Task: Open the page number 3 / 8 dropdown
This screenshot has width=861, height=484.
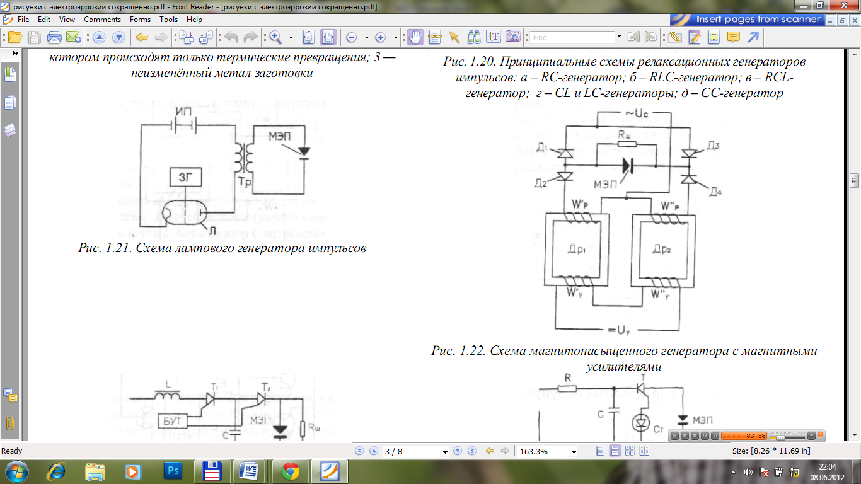Action: click(446, 452)
